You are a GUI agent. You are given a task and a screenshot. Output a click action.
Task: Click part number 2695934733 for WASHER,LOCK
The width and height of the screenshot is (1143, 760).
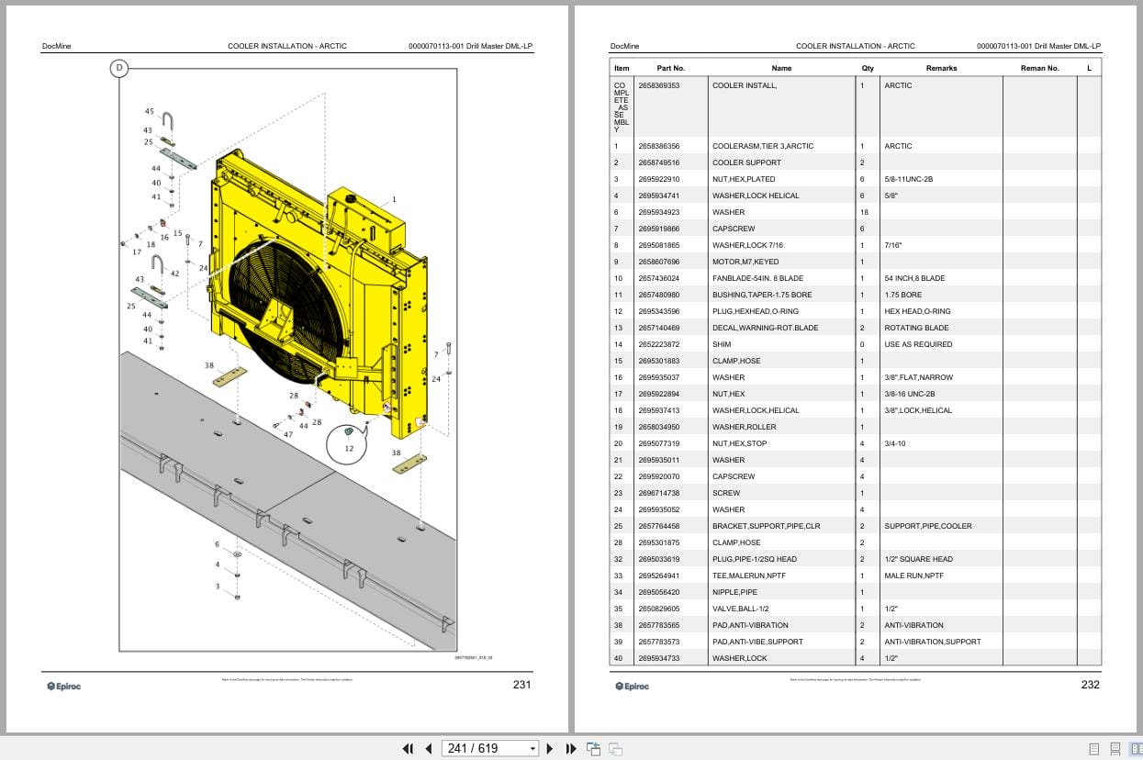tap(659, 658)
